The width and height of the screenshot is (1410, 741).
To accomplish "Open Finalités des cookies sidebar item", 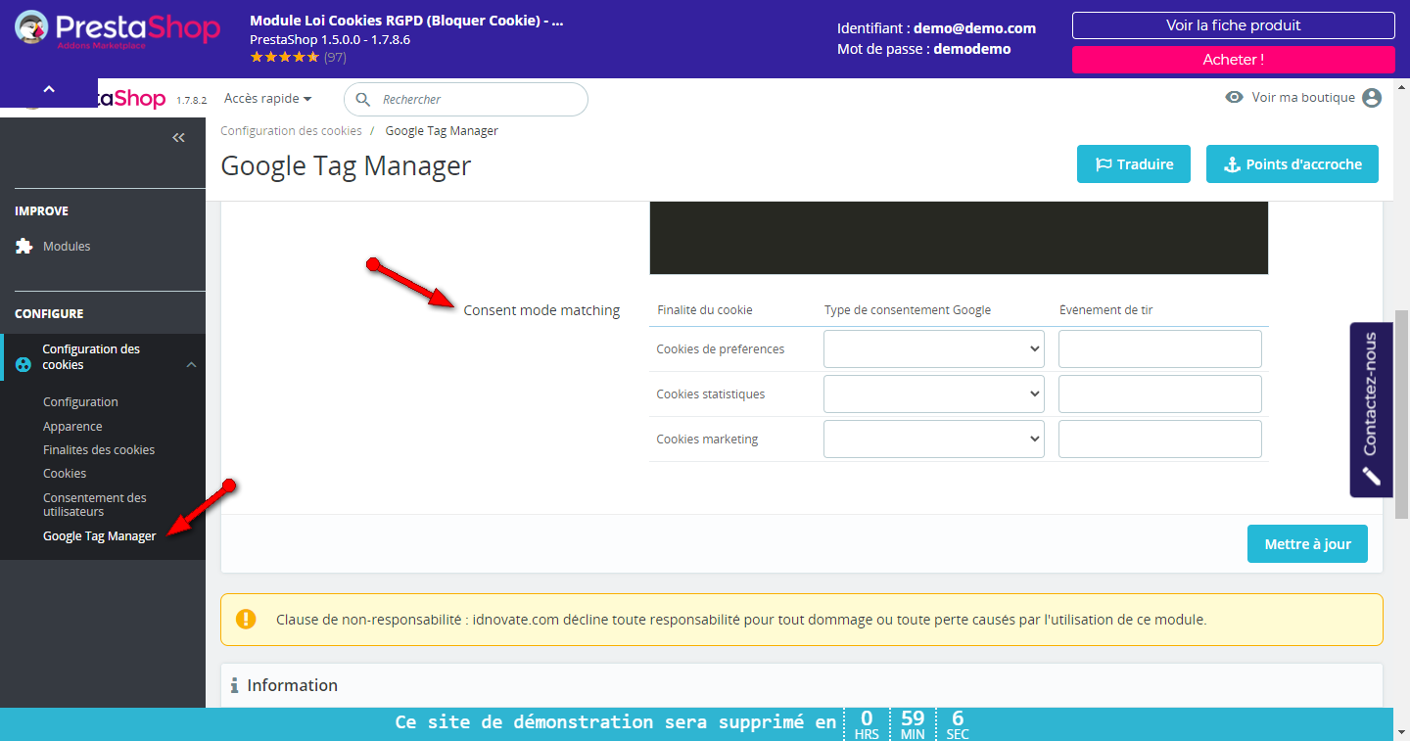I will tap(99, 450).
